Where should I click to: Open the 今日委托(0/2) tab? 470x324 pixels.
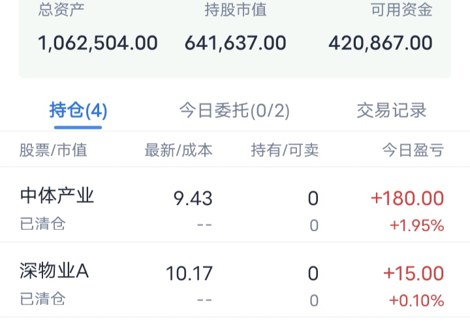234,110
